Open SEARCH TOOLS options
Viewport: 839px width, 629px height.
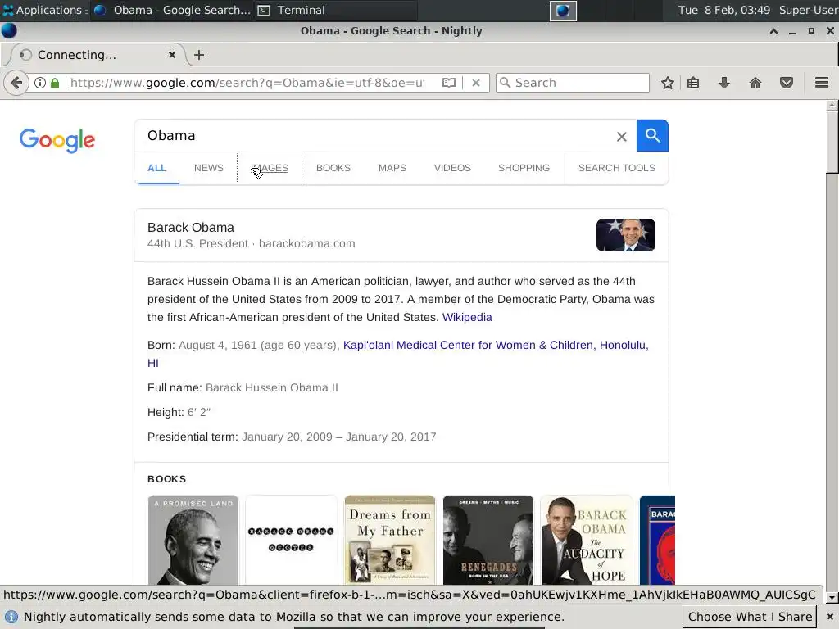[x=616, y=168]
